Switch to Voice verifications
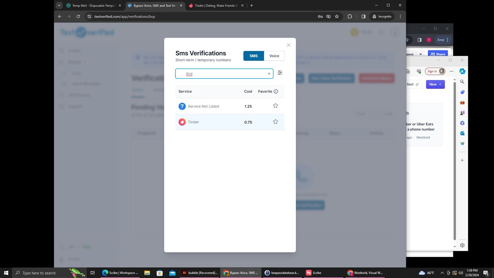Viewport: 494px width, 278px height. pyautogui.click(x=274, y=56)
